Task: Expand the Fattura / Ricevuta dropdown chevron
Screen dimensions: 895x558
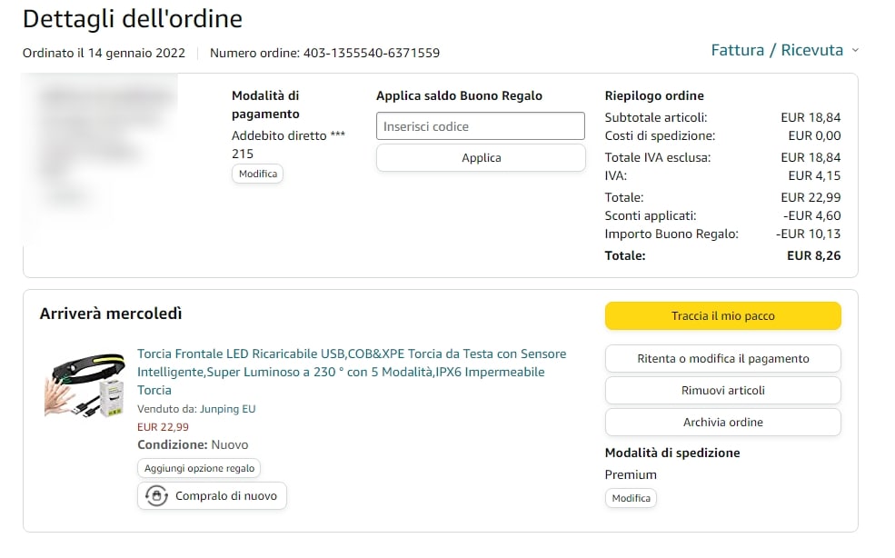Action: 855,51
